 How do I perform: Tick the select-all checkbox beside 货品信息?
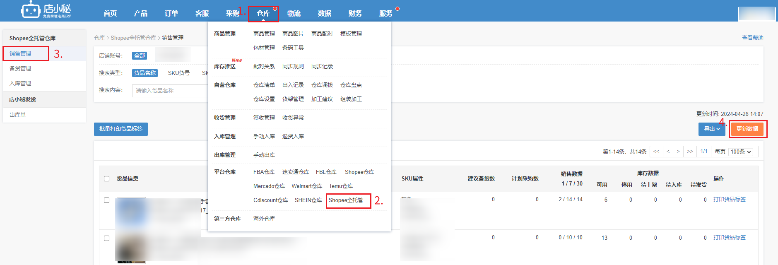pyautogui.click(x=106, y=178)
